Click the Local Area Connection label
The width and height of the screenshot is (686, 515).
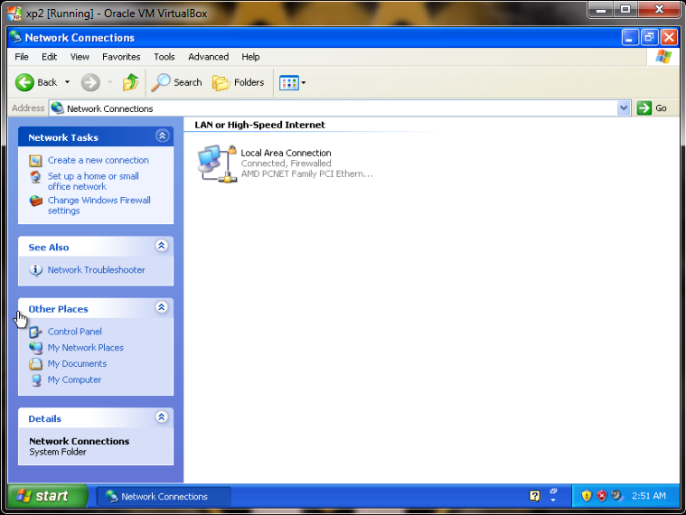pyautogui.click(x=286, y=153)
